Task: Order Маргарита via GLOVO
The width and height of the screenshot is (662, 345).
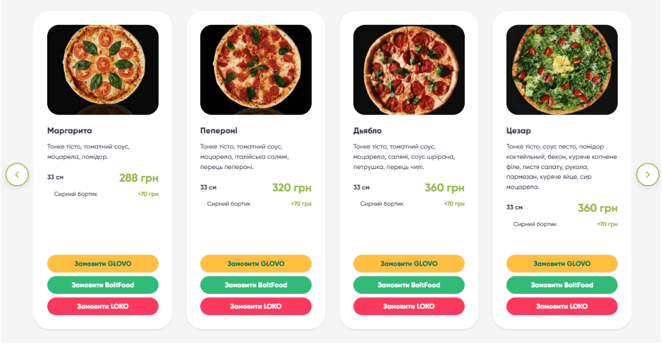Action: point(102,263)
